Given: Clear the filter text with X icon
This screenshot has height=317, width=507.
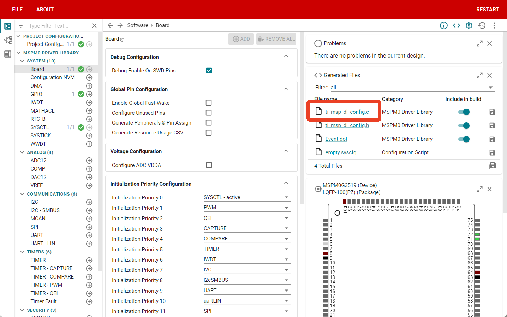Looking at the screenshot, I should 94,26.
